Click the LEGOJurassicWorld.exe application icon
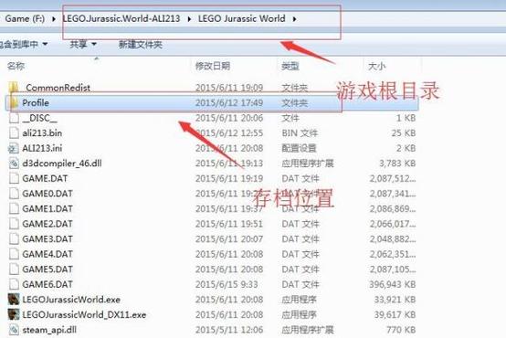 pos(14,300)
